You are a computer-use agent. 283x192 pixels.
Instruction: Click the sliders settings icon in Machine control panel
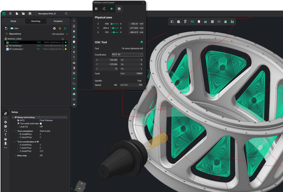[x=104, y=9]
